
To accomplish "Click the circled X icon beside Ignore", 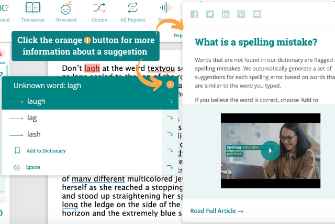I will click(17, 167).
